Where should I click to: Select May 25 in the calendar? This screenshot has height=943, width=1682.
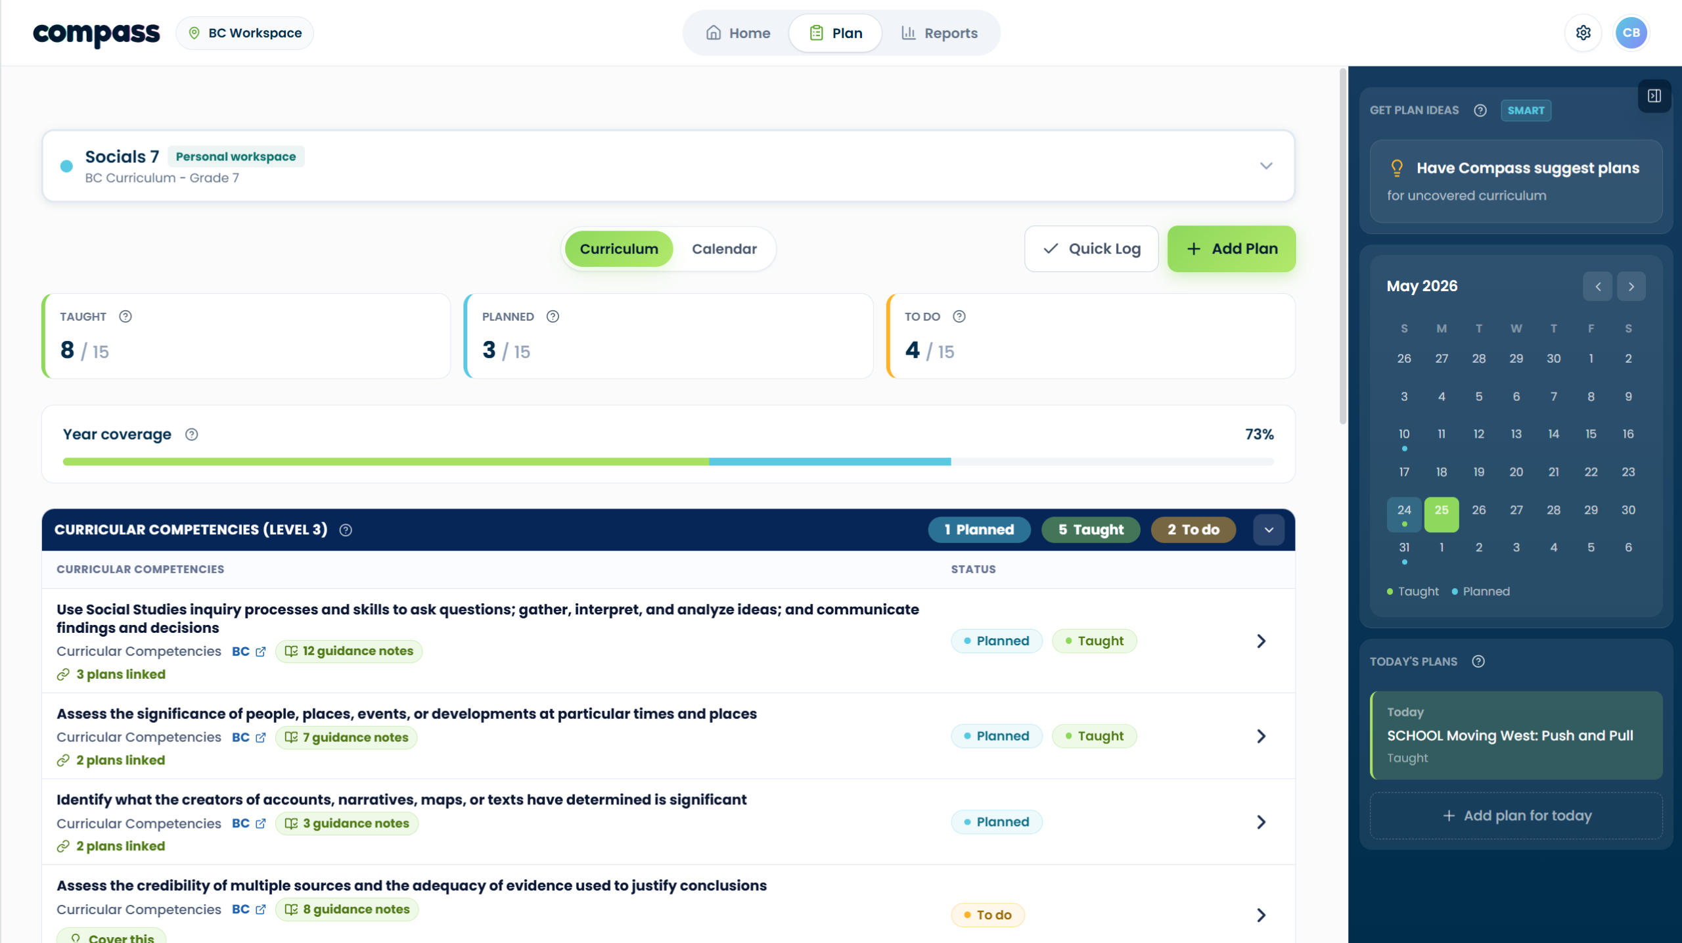pyautogui.click(x=1442, y=515)
